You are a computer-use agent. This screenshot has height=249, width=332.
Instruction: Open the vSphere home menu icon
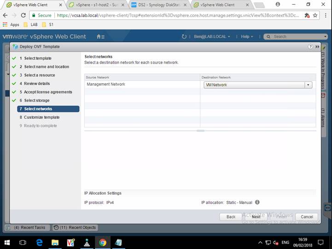click(x=100, y=37)
